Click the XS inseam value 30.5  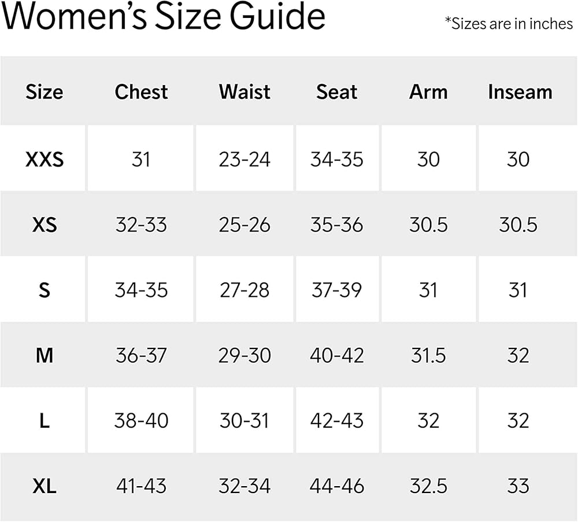518,225
